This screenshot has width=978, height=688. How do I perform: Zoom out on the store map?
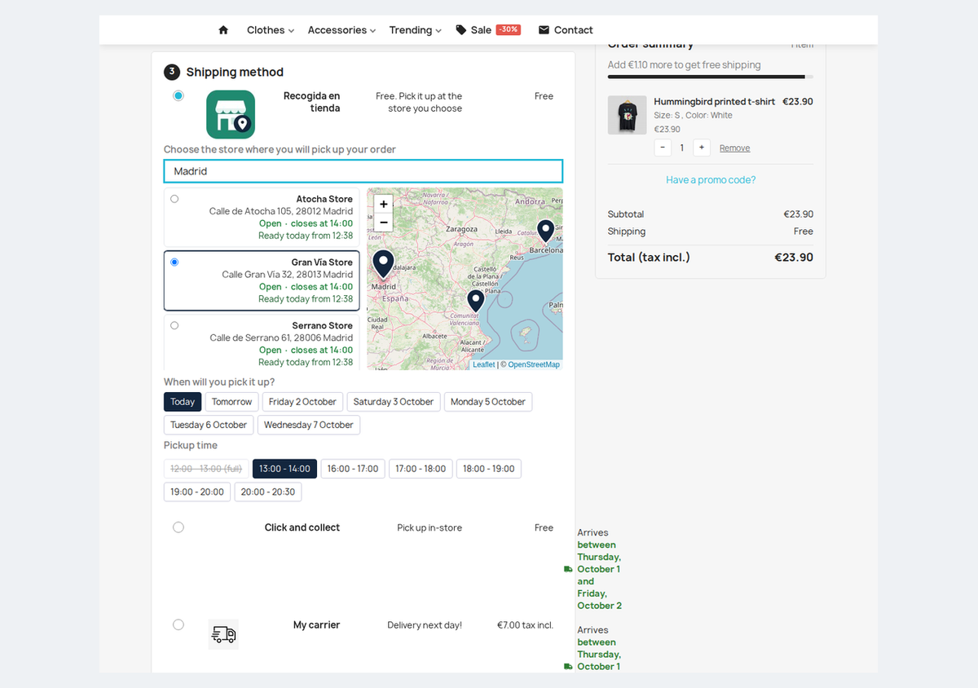pyautogui.click(x=384, y=222)
